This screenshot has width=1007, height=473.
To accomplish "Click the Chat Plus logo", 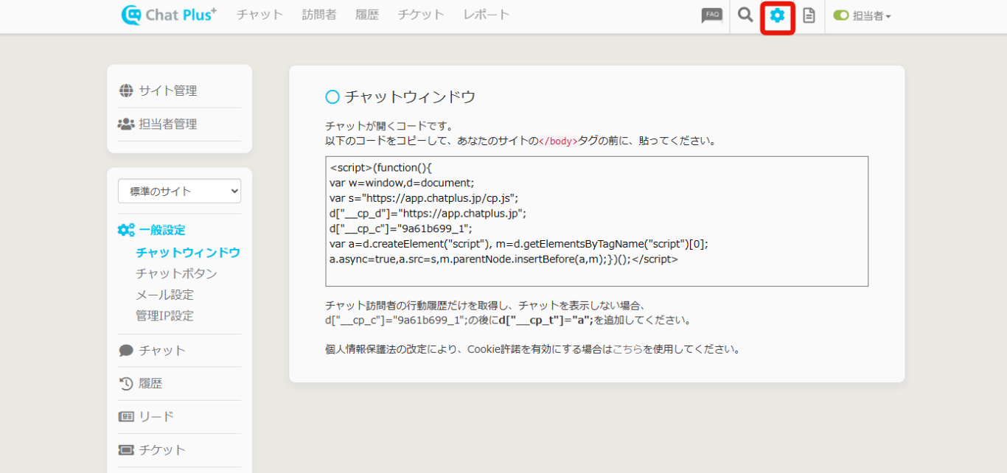I will (x=169, y=15).
